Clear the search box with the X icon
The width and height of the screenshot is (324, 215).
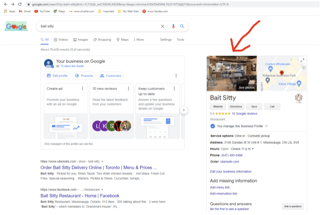[x=163, y=26]
